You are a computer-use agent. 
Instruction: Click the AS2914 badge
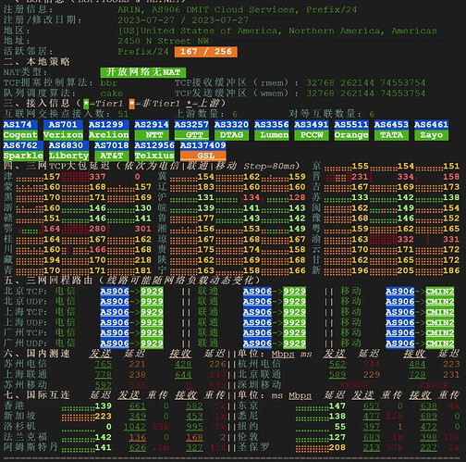152,125
